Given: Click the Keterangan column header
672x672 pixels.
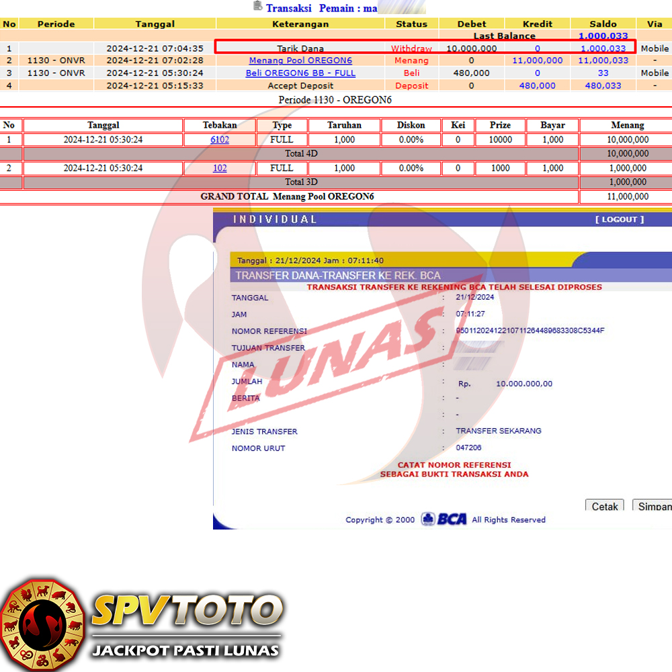Looking at the screenshot, I should click(x=300, y=24).
